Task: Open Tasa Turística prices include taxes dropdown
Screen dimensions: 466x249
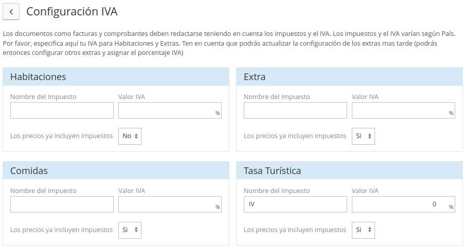Action: [363, 230]
